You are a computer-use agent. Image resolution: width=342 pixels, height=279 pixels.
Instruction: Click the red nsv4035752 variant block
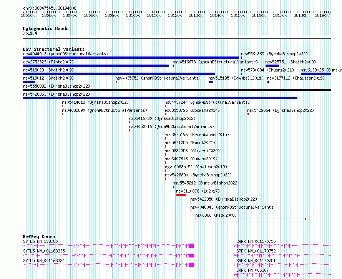[x=116, y=82]
